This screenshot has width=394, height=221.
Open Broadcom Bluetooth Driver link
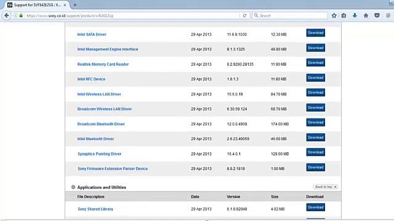click(101, 124)
